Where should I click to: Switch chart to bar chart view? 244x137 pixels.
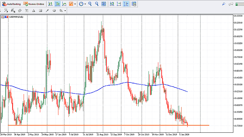tap(50, 4)
